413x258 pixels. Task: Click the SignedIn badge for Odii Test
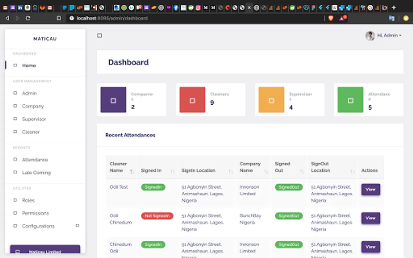(153, 187)
